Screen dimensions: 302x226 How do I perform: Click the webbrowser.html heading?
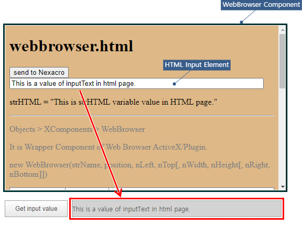click(x=71, y=46)
